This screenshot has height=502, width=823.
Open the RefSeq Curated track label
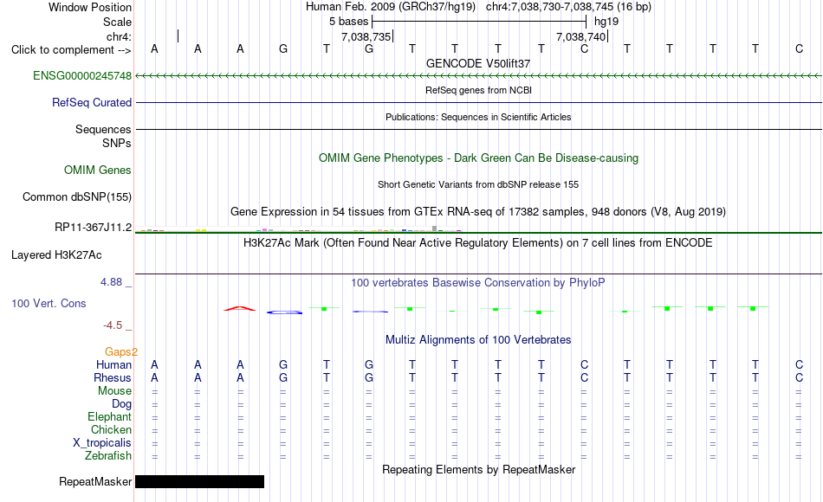point(91,103)
